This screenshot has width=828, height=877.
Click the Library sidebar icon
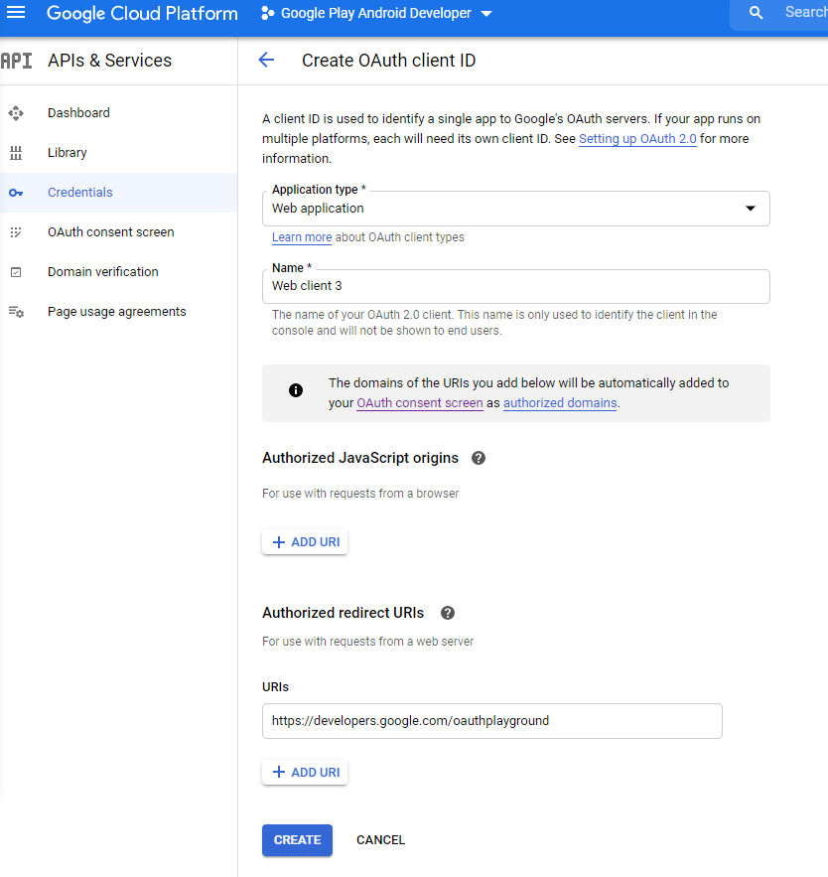(x=16, y=153)
